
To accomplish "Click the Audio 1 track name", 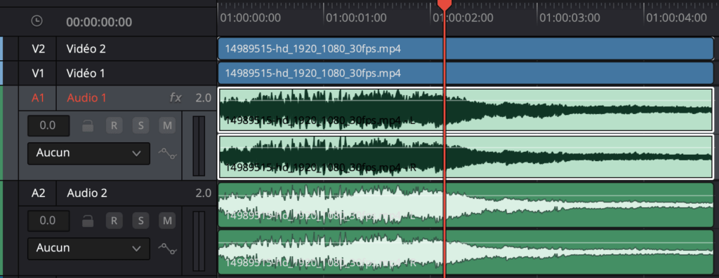I will tap(86, 97).
